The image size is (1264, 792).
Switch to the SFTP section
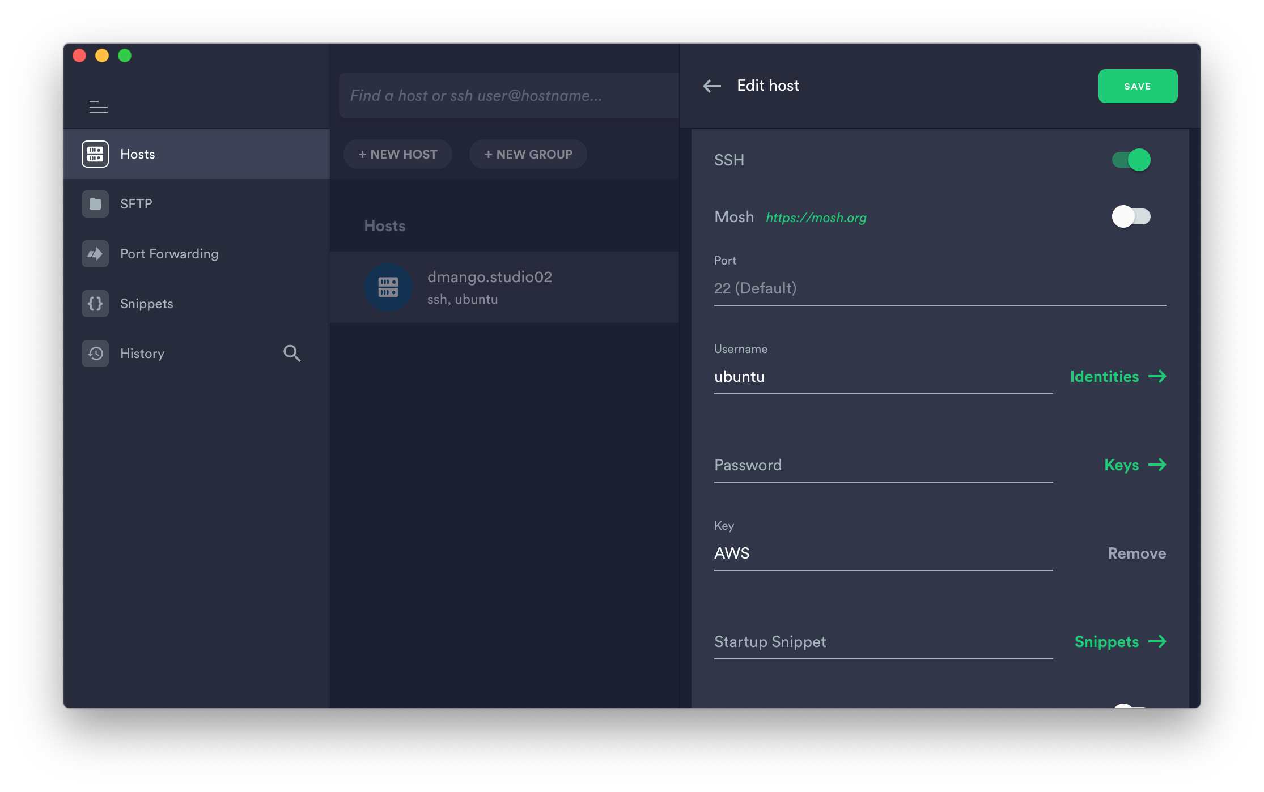[136, 204]
